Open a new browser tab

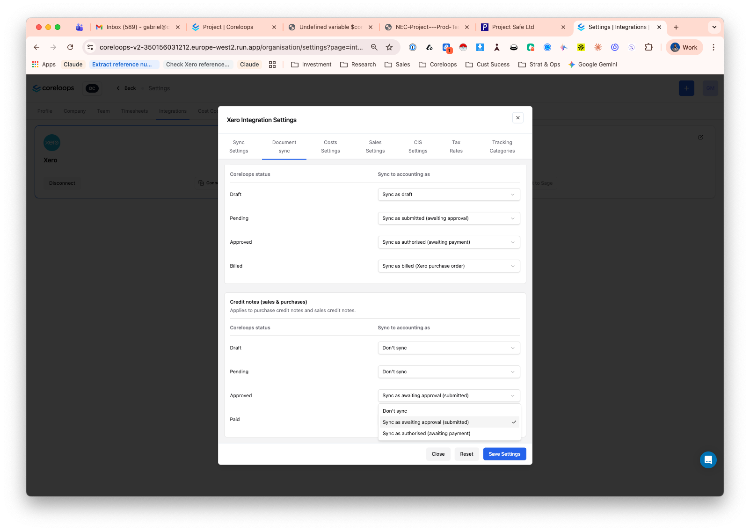pyautogui.click(x=676, y=27)
